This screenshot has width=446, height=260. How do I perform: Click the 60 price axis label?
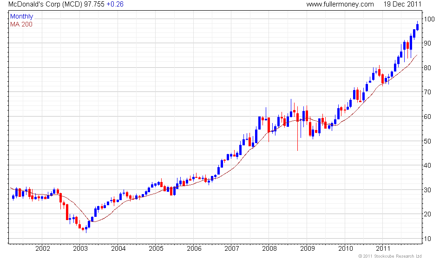point(427,117)
